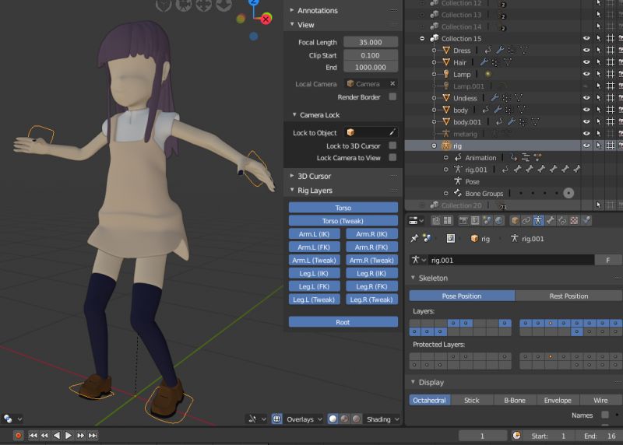Click the F fake user button
The image size is (623, 445).
[608, 260]
